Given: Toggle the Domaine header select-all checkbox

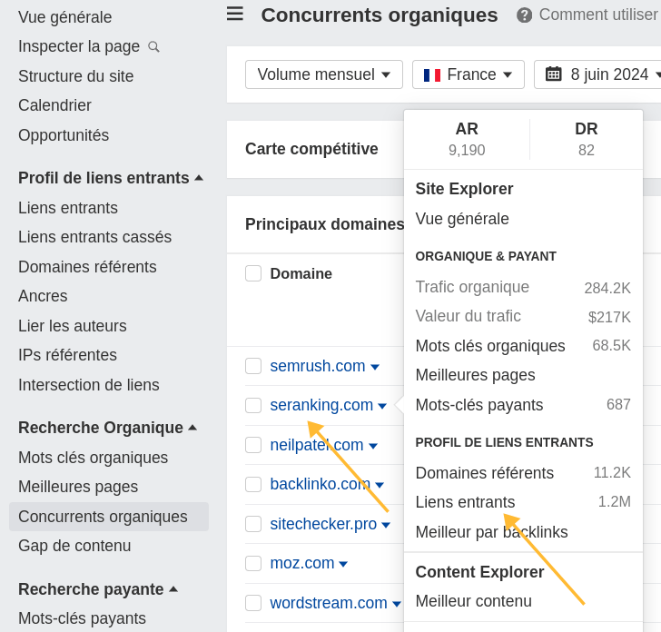Looking at the screenshot, I should pos(253,273).
